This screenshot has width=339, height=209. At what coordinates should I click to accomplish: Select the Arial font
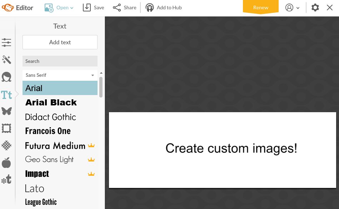(x=60, y=88)
